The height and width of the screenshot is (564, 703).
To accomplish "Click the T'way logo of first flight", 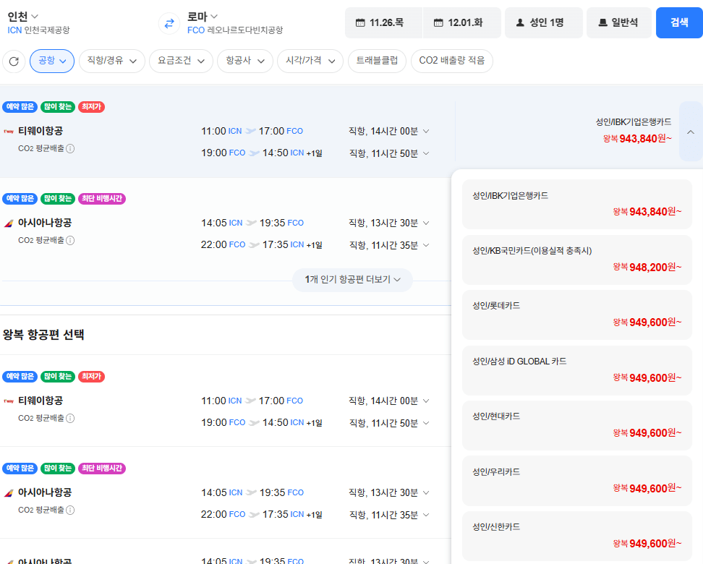I will tap(9, 132).
